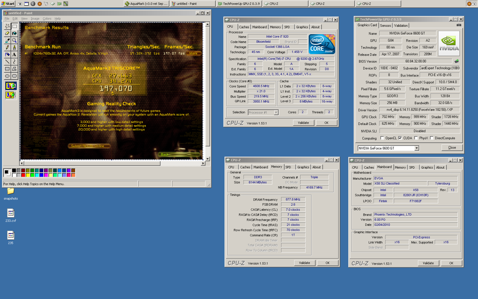Open Caches tab in the CPU window
Screen dimensions: 478x299
coord(244,27)
